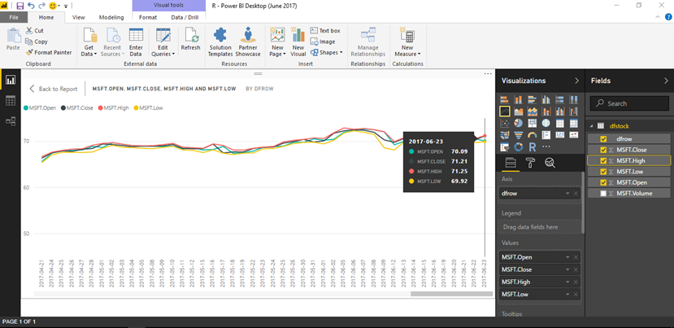Click Back to Report link
674x328 pixels.
pos(54,89)
